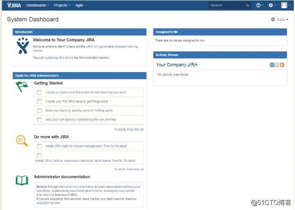Screen dimensions: 295x210
Task: Click the Activity Stream gadget header
Action: point(220,55)
